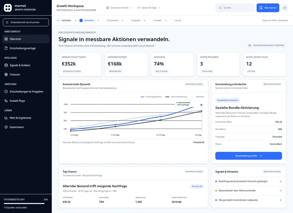
Task: Click the Ask marnxt grid icon
Action: [x=261, y=8]
